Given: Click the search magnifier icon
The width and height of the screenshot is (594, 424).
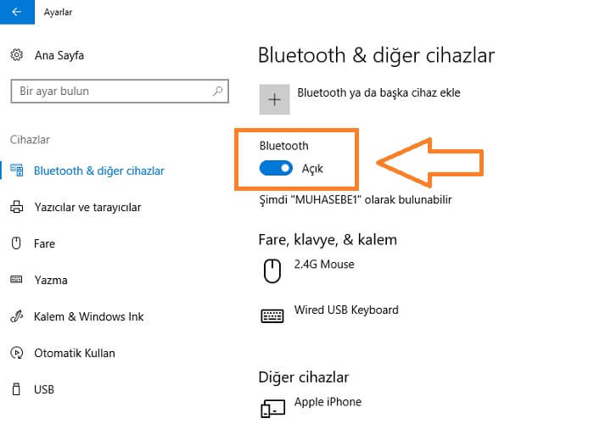Looking at the screenshot, I should tap(218, 91).
